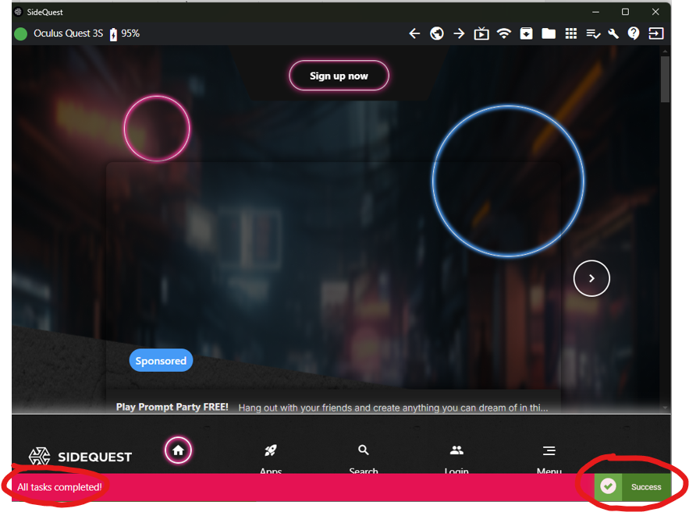Click the 95% battery level text

click(x=130, y=34)
